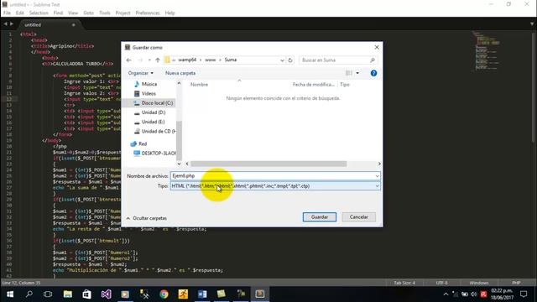Open the Find menu in Sublime Text

58,13
